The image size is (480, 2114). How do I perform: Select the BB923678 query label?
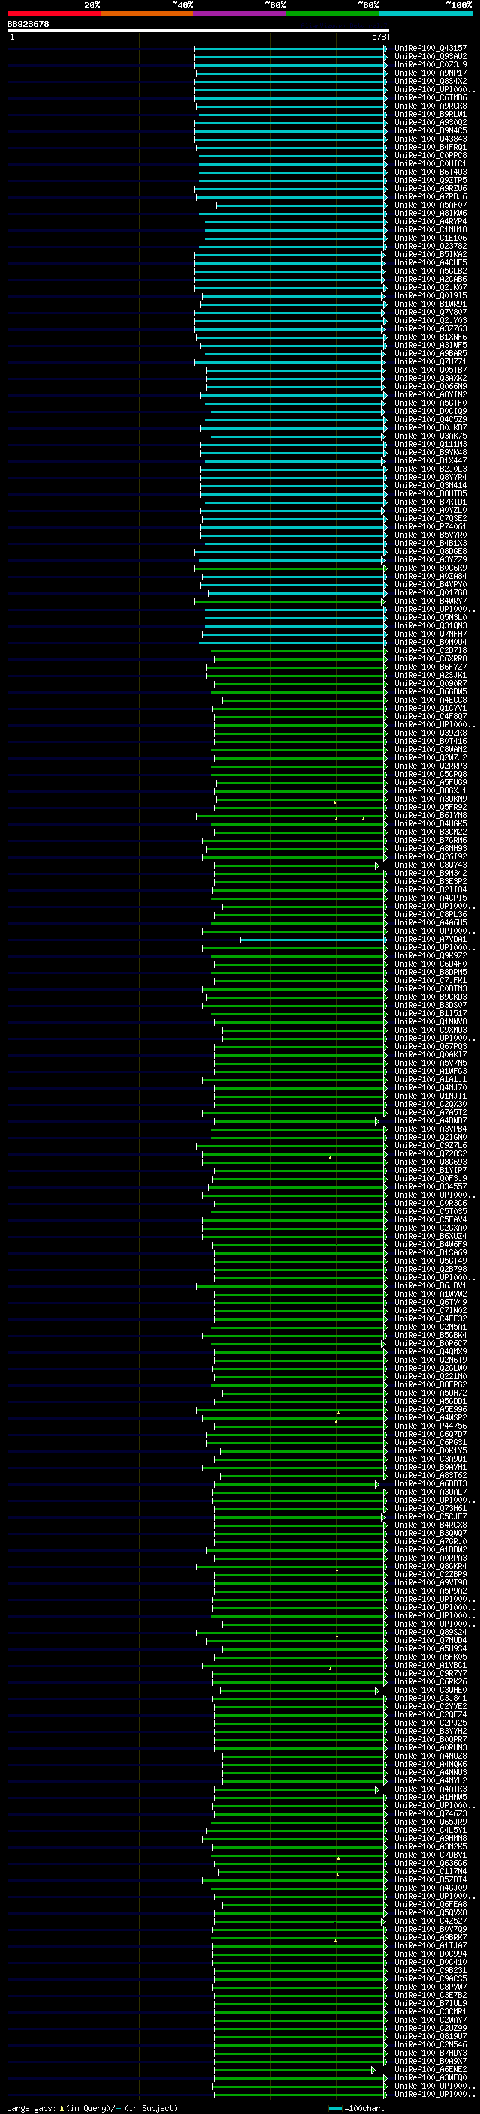pyautogui.click(x=28, y=25)
